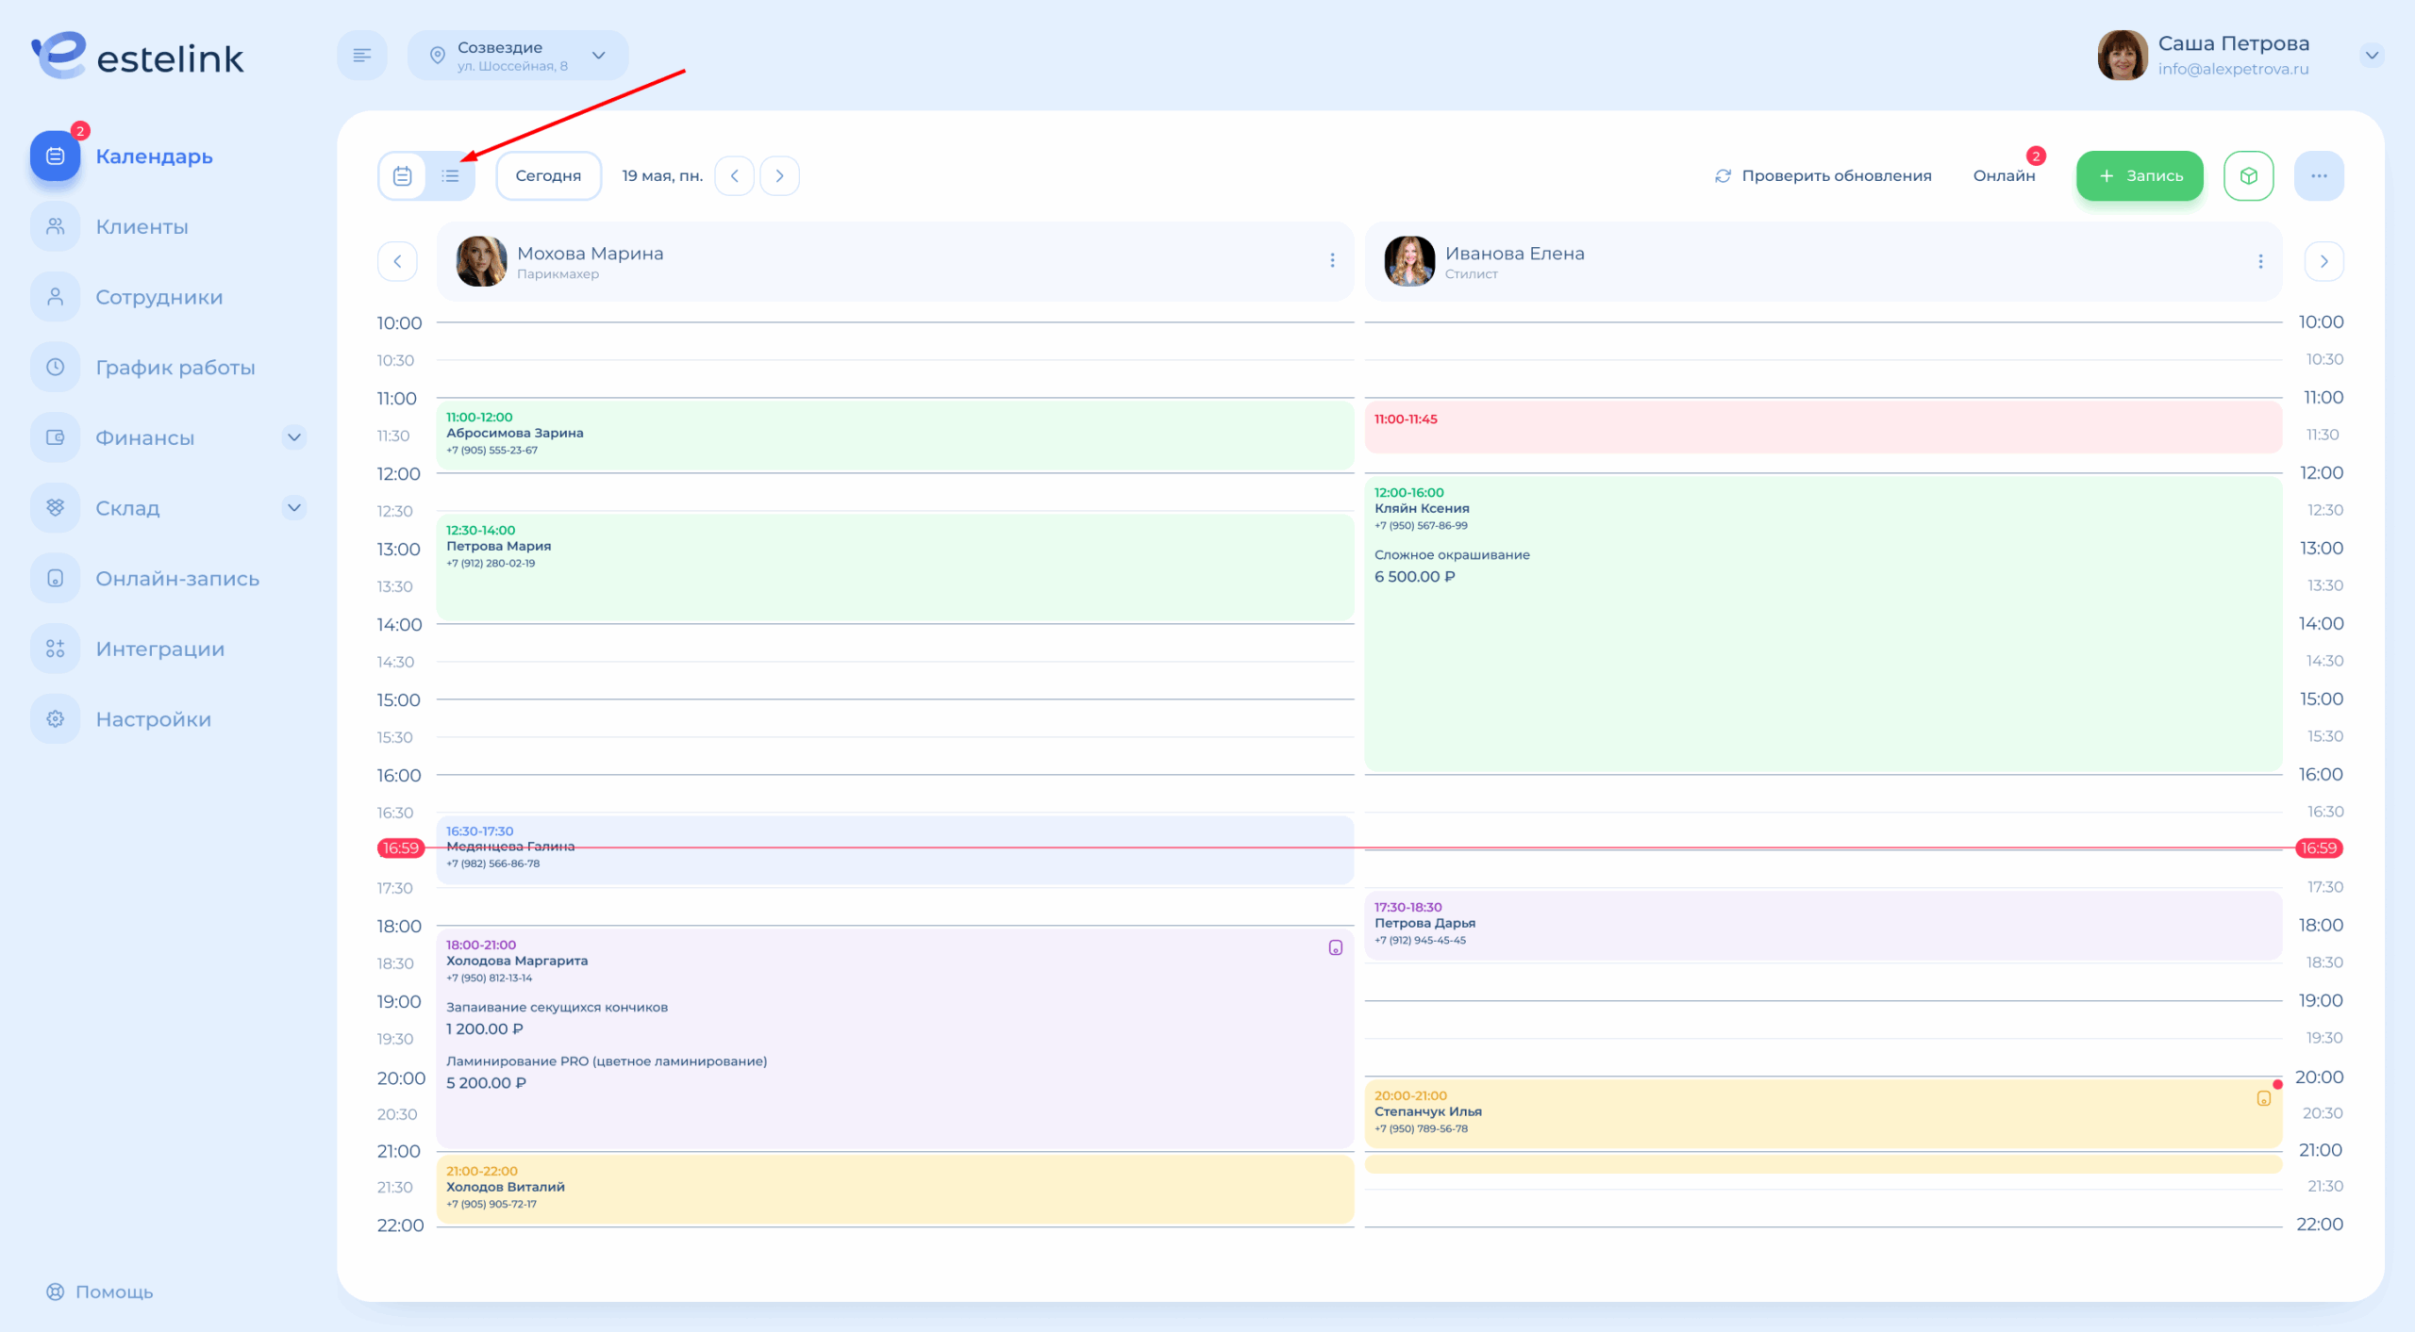The height and width of the screenshot is (1332, 2415).
Task: Open the Созвездие location dropdown
Action: click(x=518, y=56)
